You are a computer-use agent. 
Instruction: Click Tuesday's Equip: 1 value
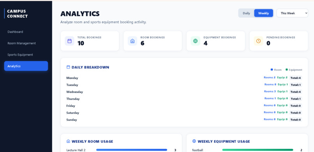pyautogui.click(x=283, y=84)
